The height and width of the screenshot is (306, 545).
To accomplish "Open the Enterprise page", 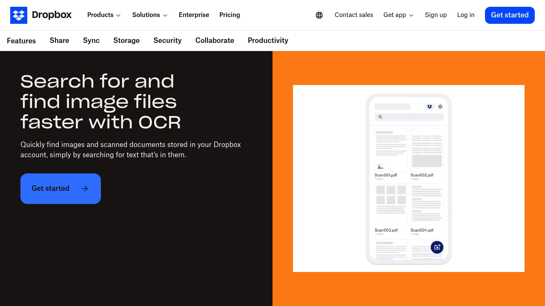I will [x=194, y=15].
